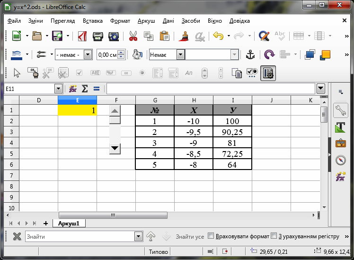
Task: Click the Sum sigma icon
Action: pyautogui.click(x=85, y=89)
